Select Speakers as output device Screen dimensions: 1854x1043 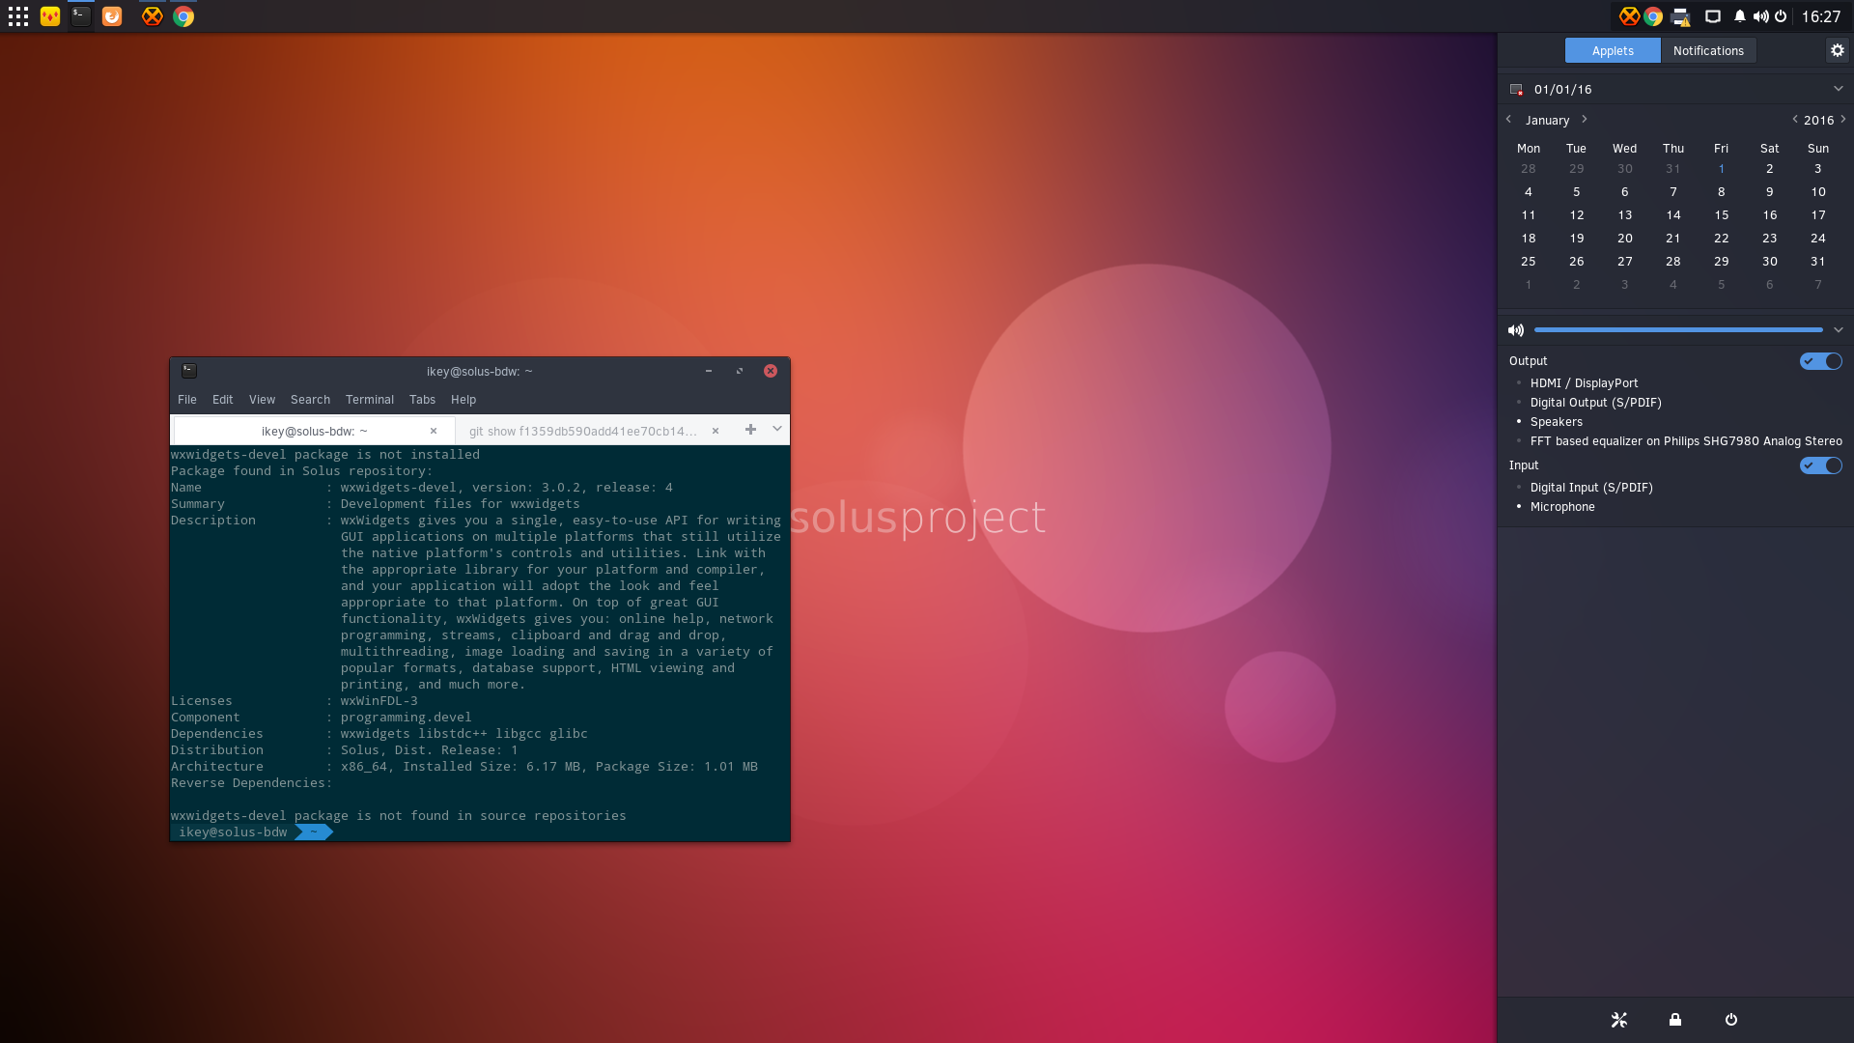coord(1556,422)
